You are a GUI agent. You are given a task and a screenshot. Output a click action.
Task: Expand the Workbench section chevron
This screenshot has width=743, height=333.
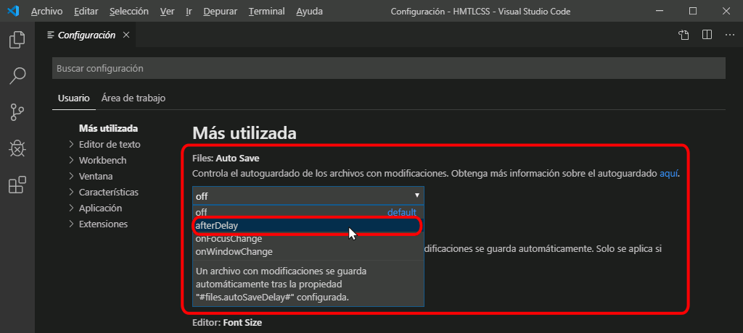72,161
